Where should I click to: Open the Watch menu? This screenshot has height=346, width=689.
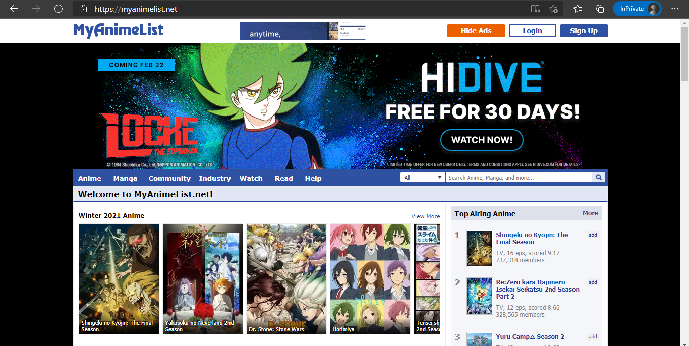pyautogui.click(x=251, y=178)
